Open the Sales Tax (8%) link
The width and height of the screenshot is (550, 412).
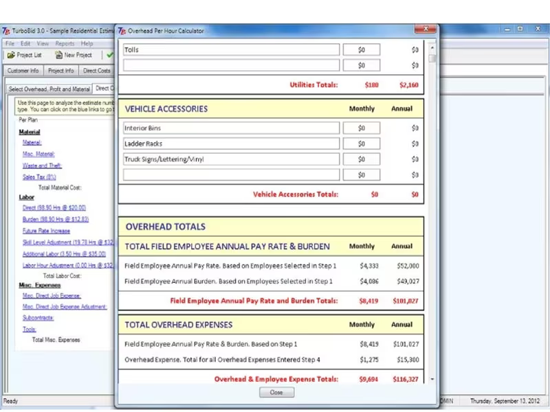pos(39,177)
